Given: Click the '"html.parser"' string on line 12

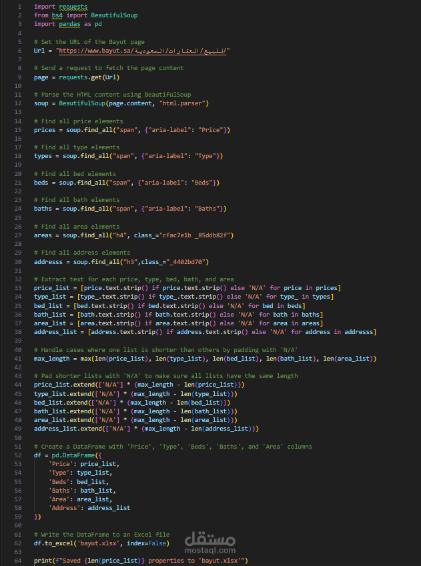Looking at the screenshot, I should tap(182, 103).
